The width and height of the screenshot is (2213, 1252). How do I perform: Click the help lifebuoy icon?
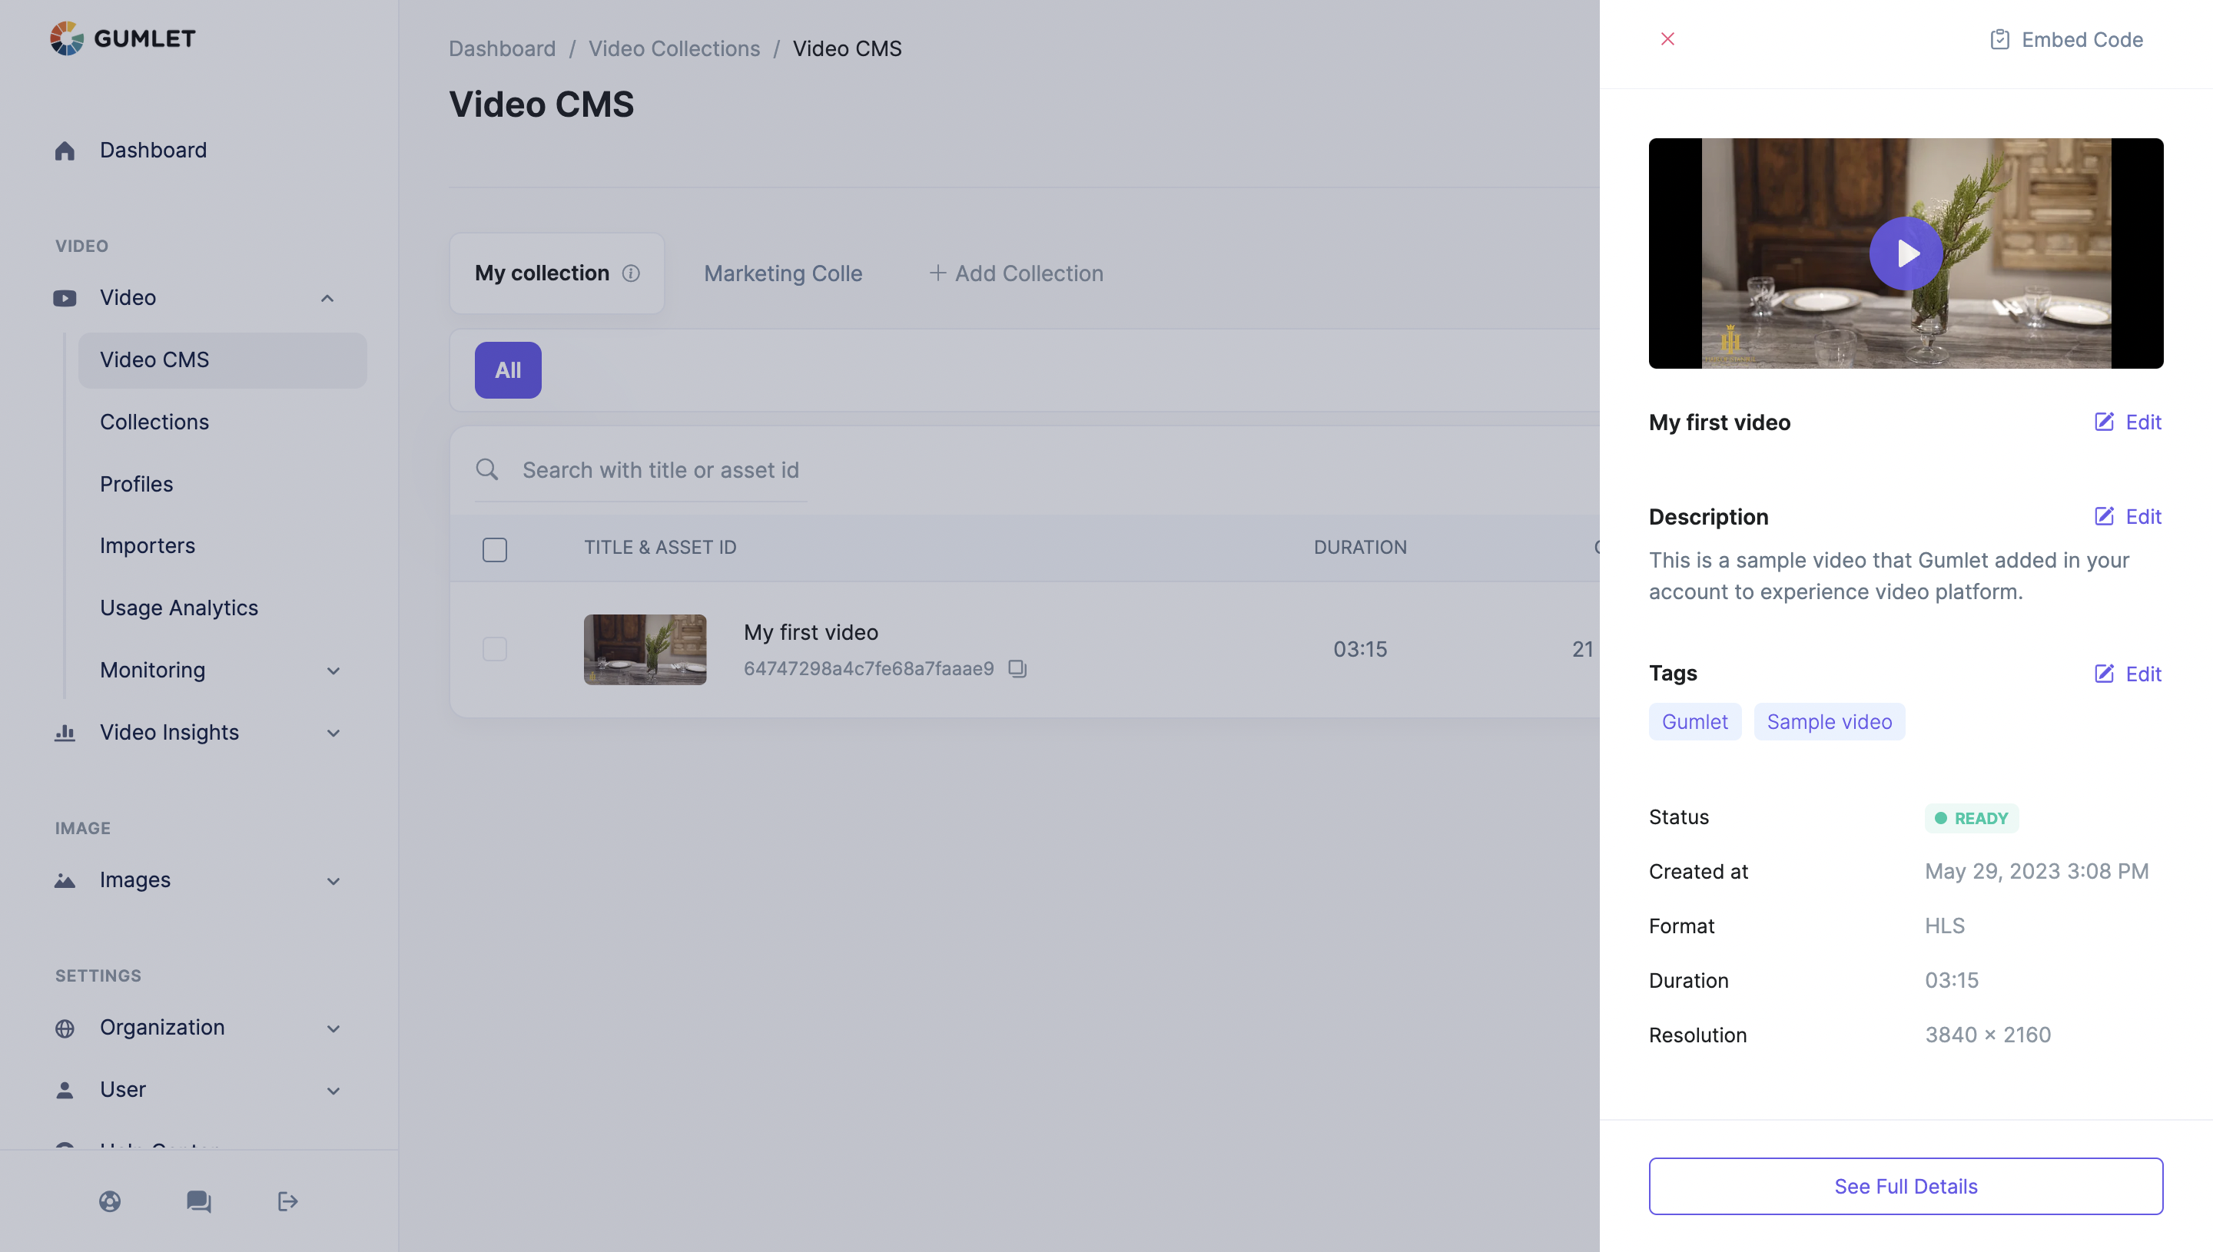pyautogui.click(x=109, y=1201)
